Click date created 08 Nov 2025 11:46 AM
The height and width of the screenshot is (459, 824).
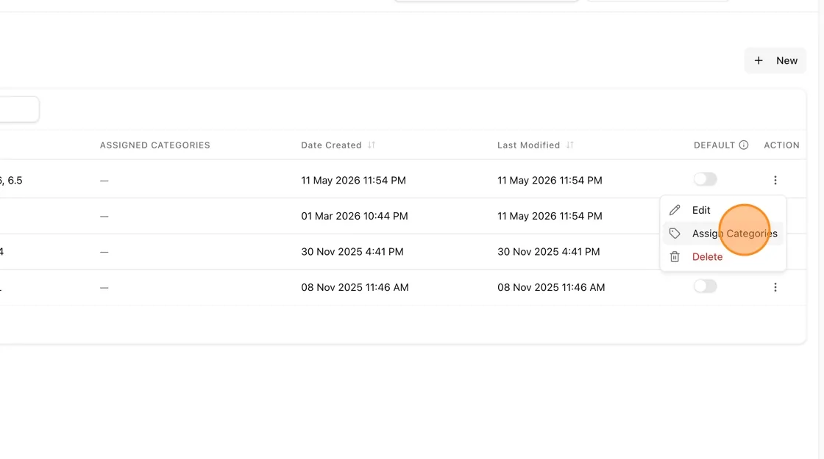355,287
